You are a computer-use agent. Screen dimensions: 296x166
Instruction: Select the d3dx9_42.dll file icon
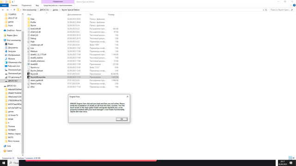click(29, 32)
